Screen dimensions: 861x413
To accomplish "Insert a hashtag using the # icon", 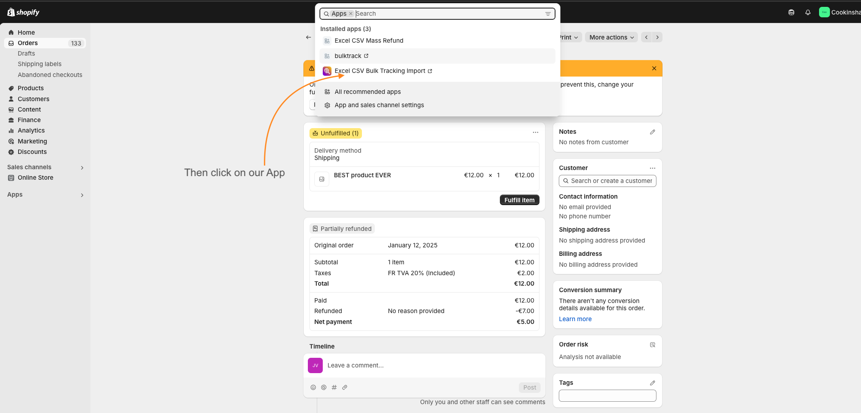I will point(334,387).
